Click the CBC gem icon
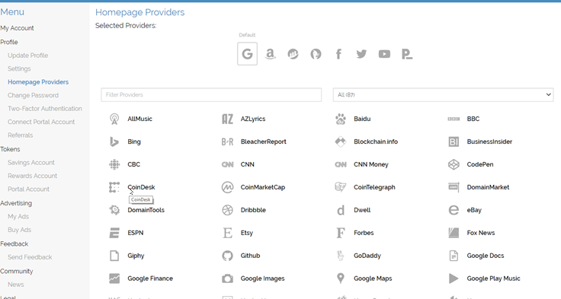561x299 pixels. click(114, 164)
